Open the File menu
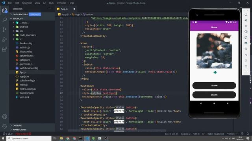The image size is (252, 141). pyautogui.click(x=10, y=3)
